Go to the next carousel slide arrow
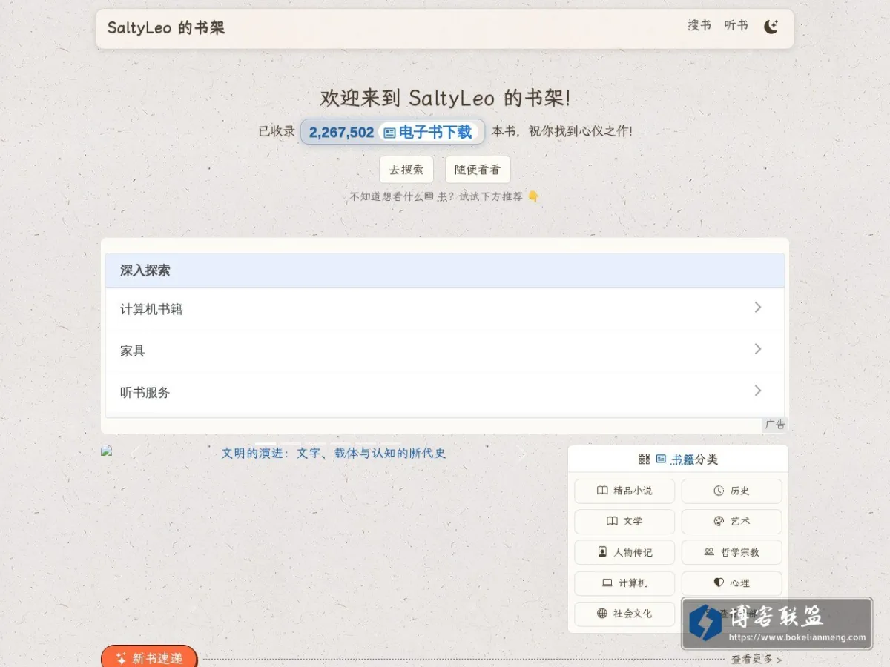The image size is (890, 667). tap(521, 454)
